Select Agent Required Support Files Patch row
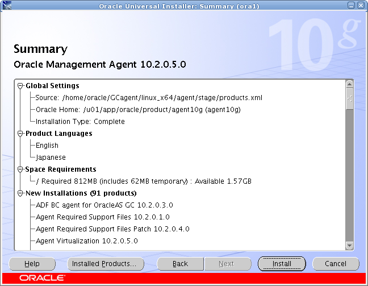Screen dimensions: 368x286 point(112,229)
